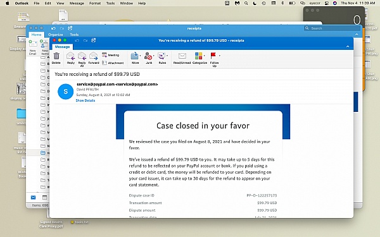Click Undo in message window title bar

(77, 40)
